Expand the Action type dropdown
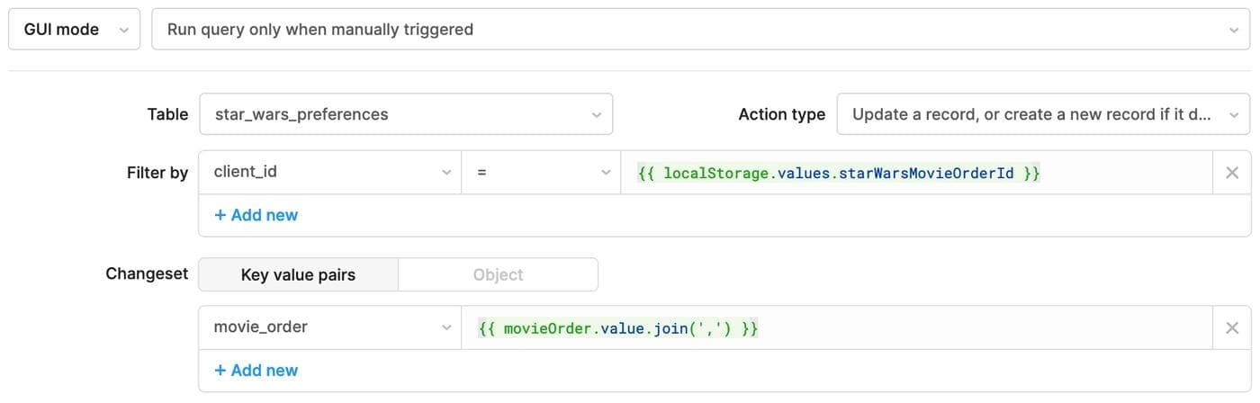The width and height of the screenshot is (1260, 403). point(1042,114)
